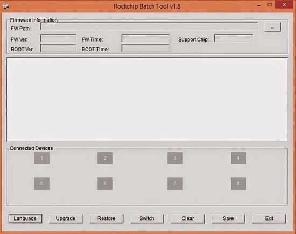Clear the log with Clear button
This screenshot has width=296, height=234.
[188, 218]
